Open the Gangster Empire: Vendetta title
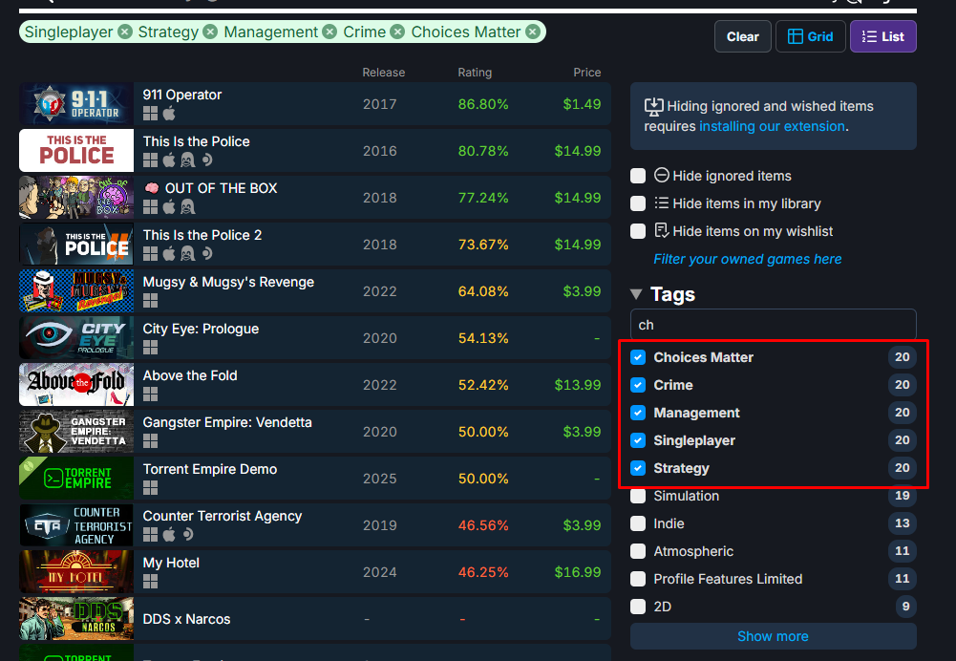This screenshot has width=956, height=661. pos(227,422)
